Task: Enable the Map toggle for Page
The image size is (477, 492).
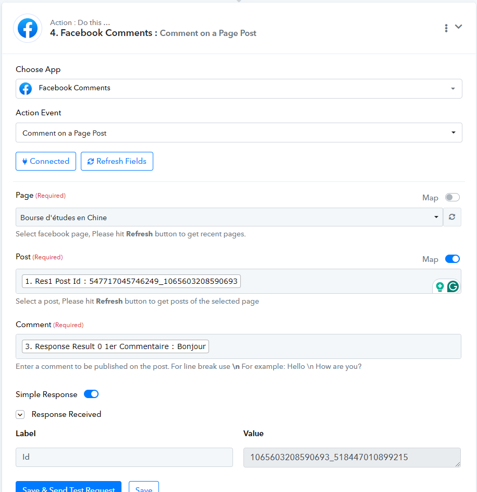Action: pyautogui.click(x=452, y=197)
